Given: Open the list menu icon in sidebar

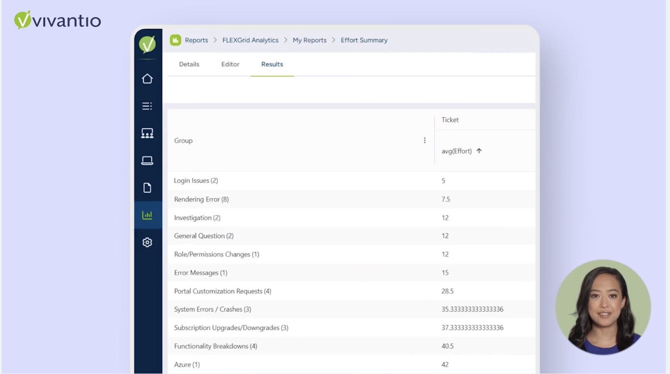Looking at the screenshot, I should click(x=147, y=106).
